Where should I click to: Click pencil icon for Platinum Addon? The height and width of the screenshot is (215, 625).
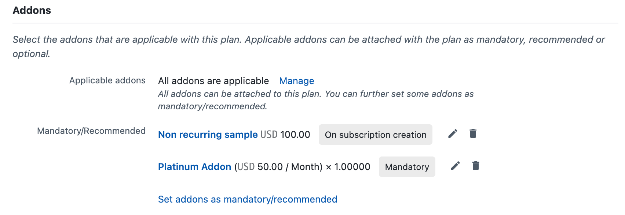click(x=455, y=166)
